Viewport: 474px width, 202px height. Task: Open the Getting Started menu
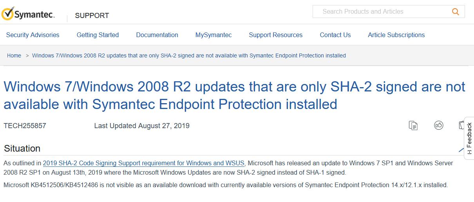tap(98, 35)
